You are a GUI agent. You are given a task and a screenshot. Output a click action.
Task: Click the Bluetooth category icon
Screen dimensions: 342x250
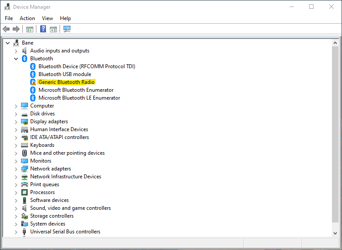pyautogui.click(x=25, y=59)
